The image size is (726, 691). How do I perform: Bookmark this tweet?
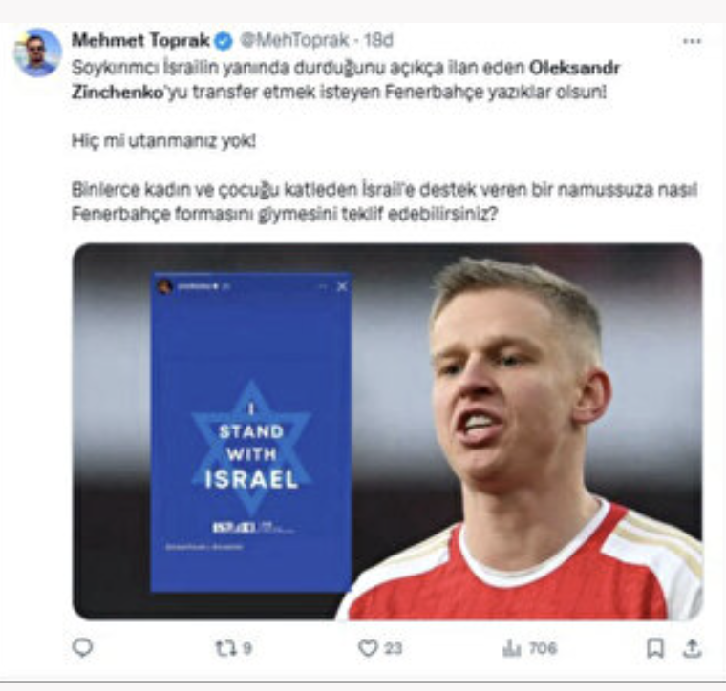point(655,647)
